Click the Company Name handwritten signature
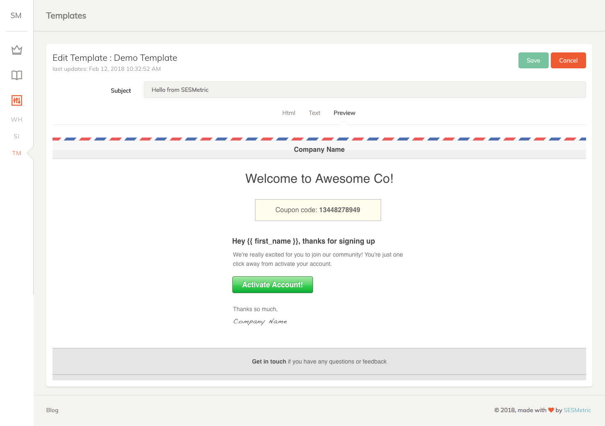Image resolution: width=605 pixels, height=426 pixels. [x=260, y=322]
